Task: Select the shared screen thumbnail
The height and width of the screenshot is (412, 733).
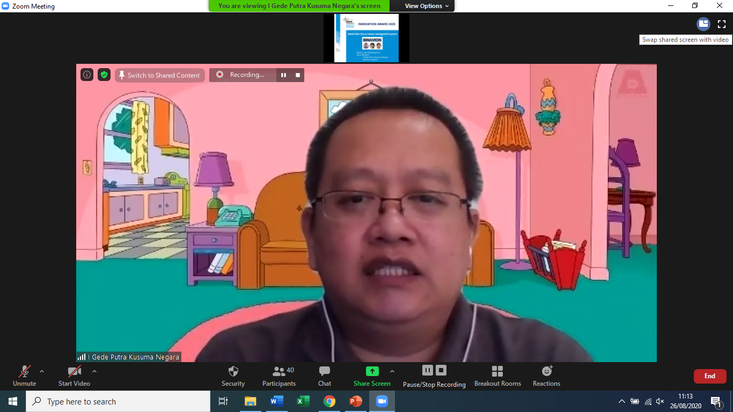Action: (366, 38)
